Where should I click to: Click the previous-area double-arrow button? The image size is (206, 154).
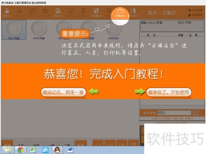tap(7, 143)
